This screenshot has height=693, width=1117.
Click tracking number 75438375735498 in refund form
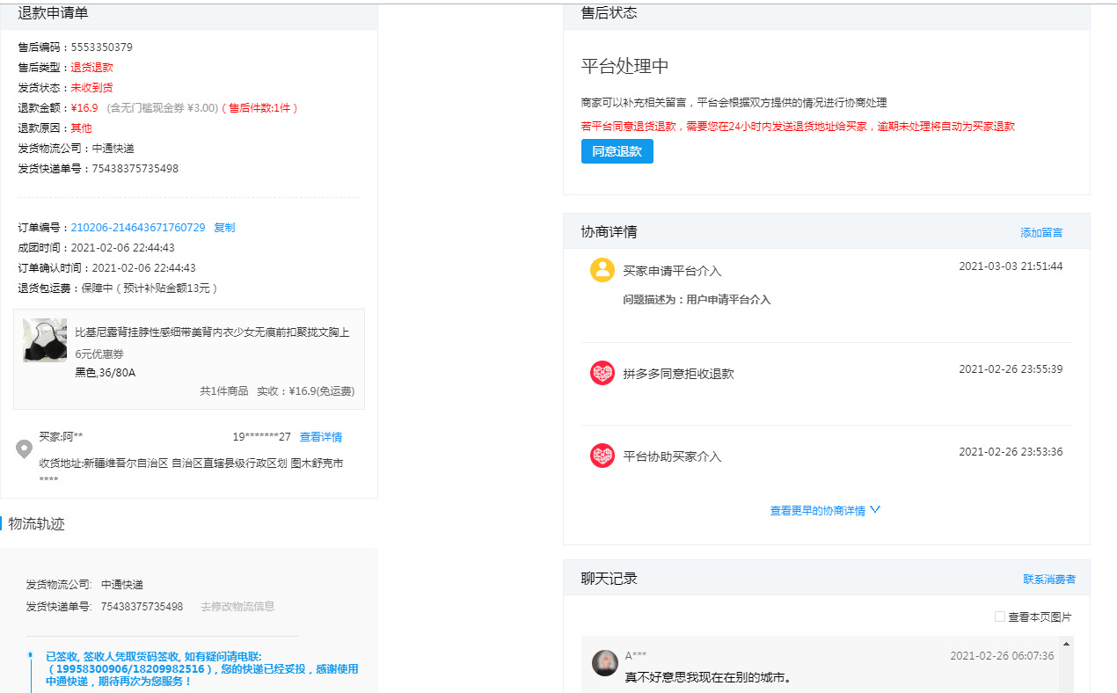135,168
